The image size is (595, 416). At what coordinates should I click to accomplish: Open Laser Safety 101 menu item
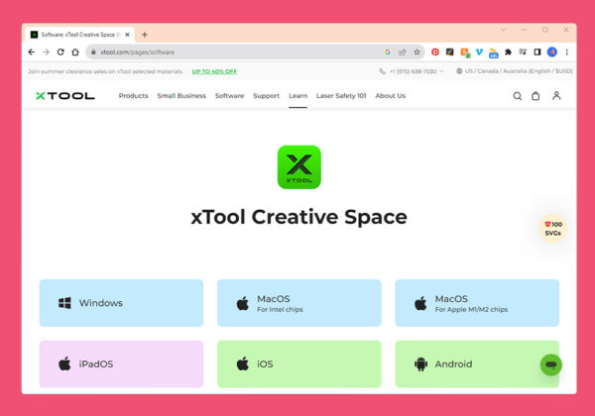coord(341,96)
